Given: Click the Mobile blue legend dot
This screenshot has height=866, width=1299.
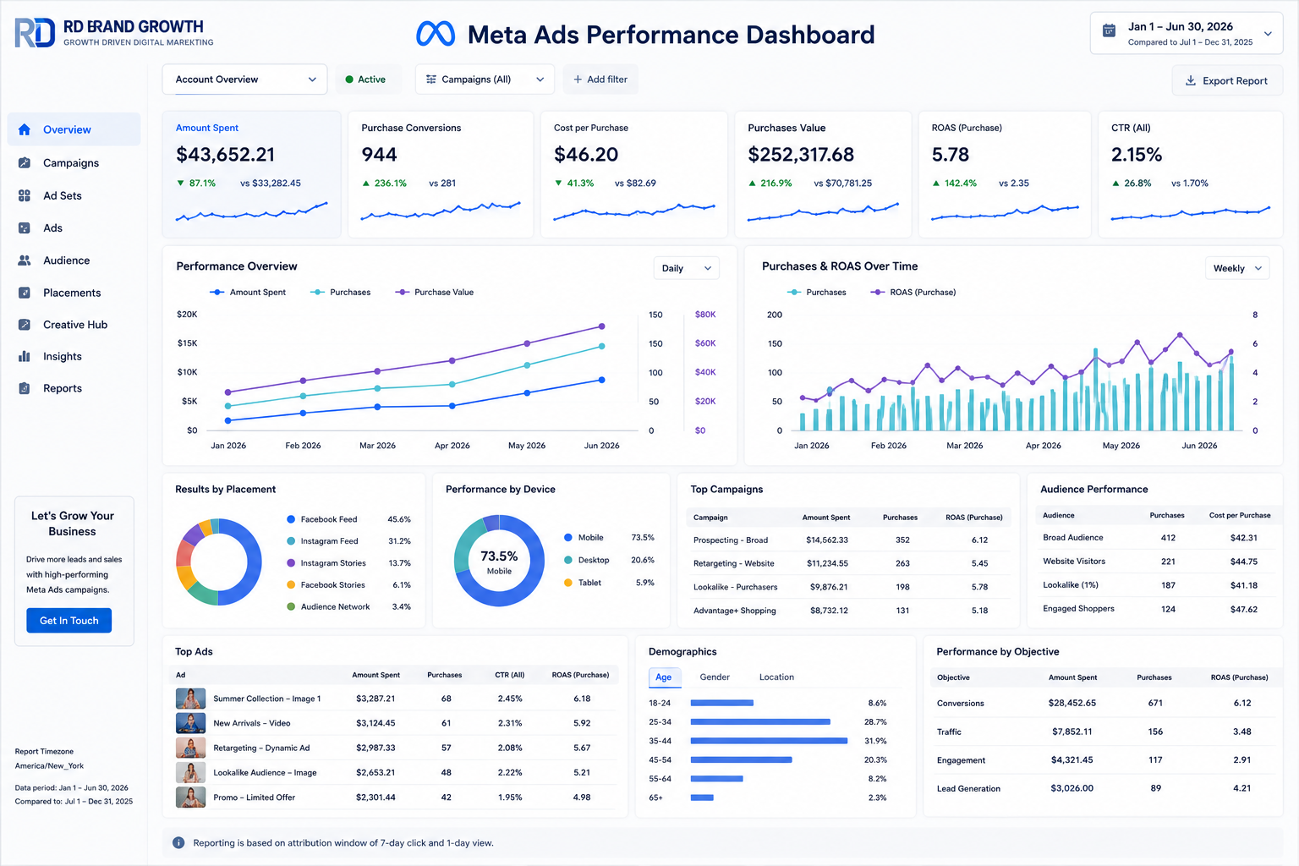Looking at the screenshot, I should pos(568,538).
